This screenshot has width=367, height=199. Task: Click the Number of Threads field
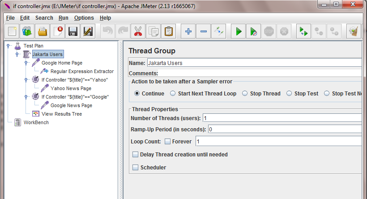(x=282, y=118)
